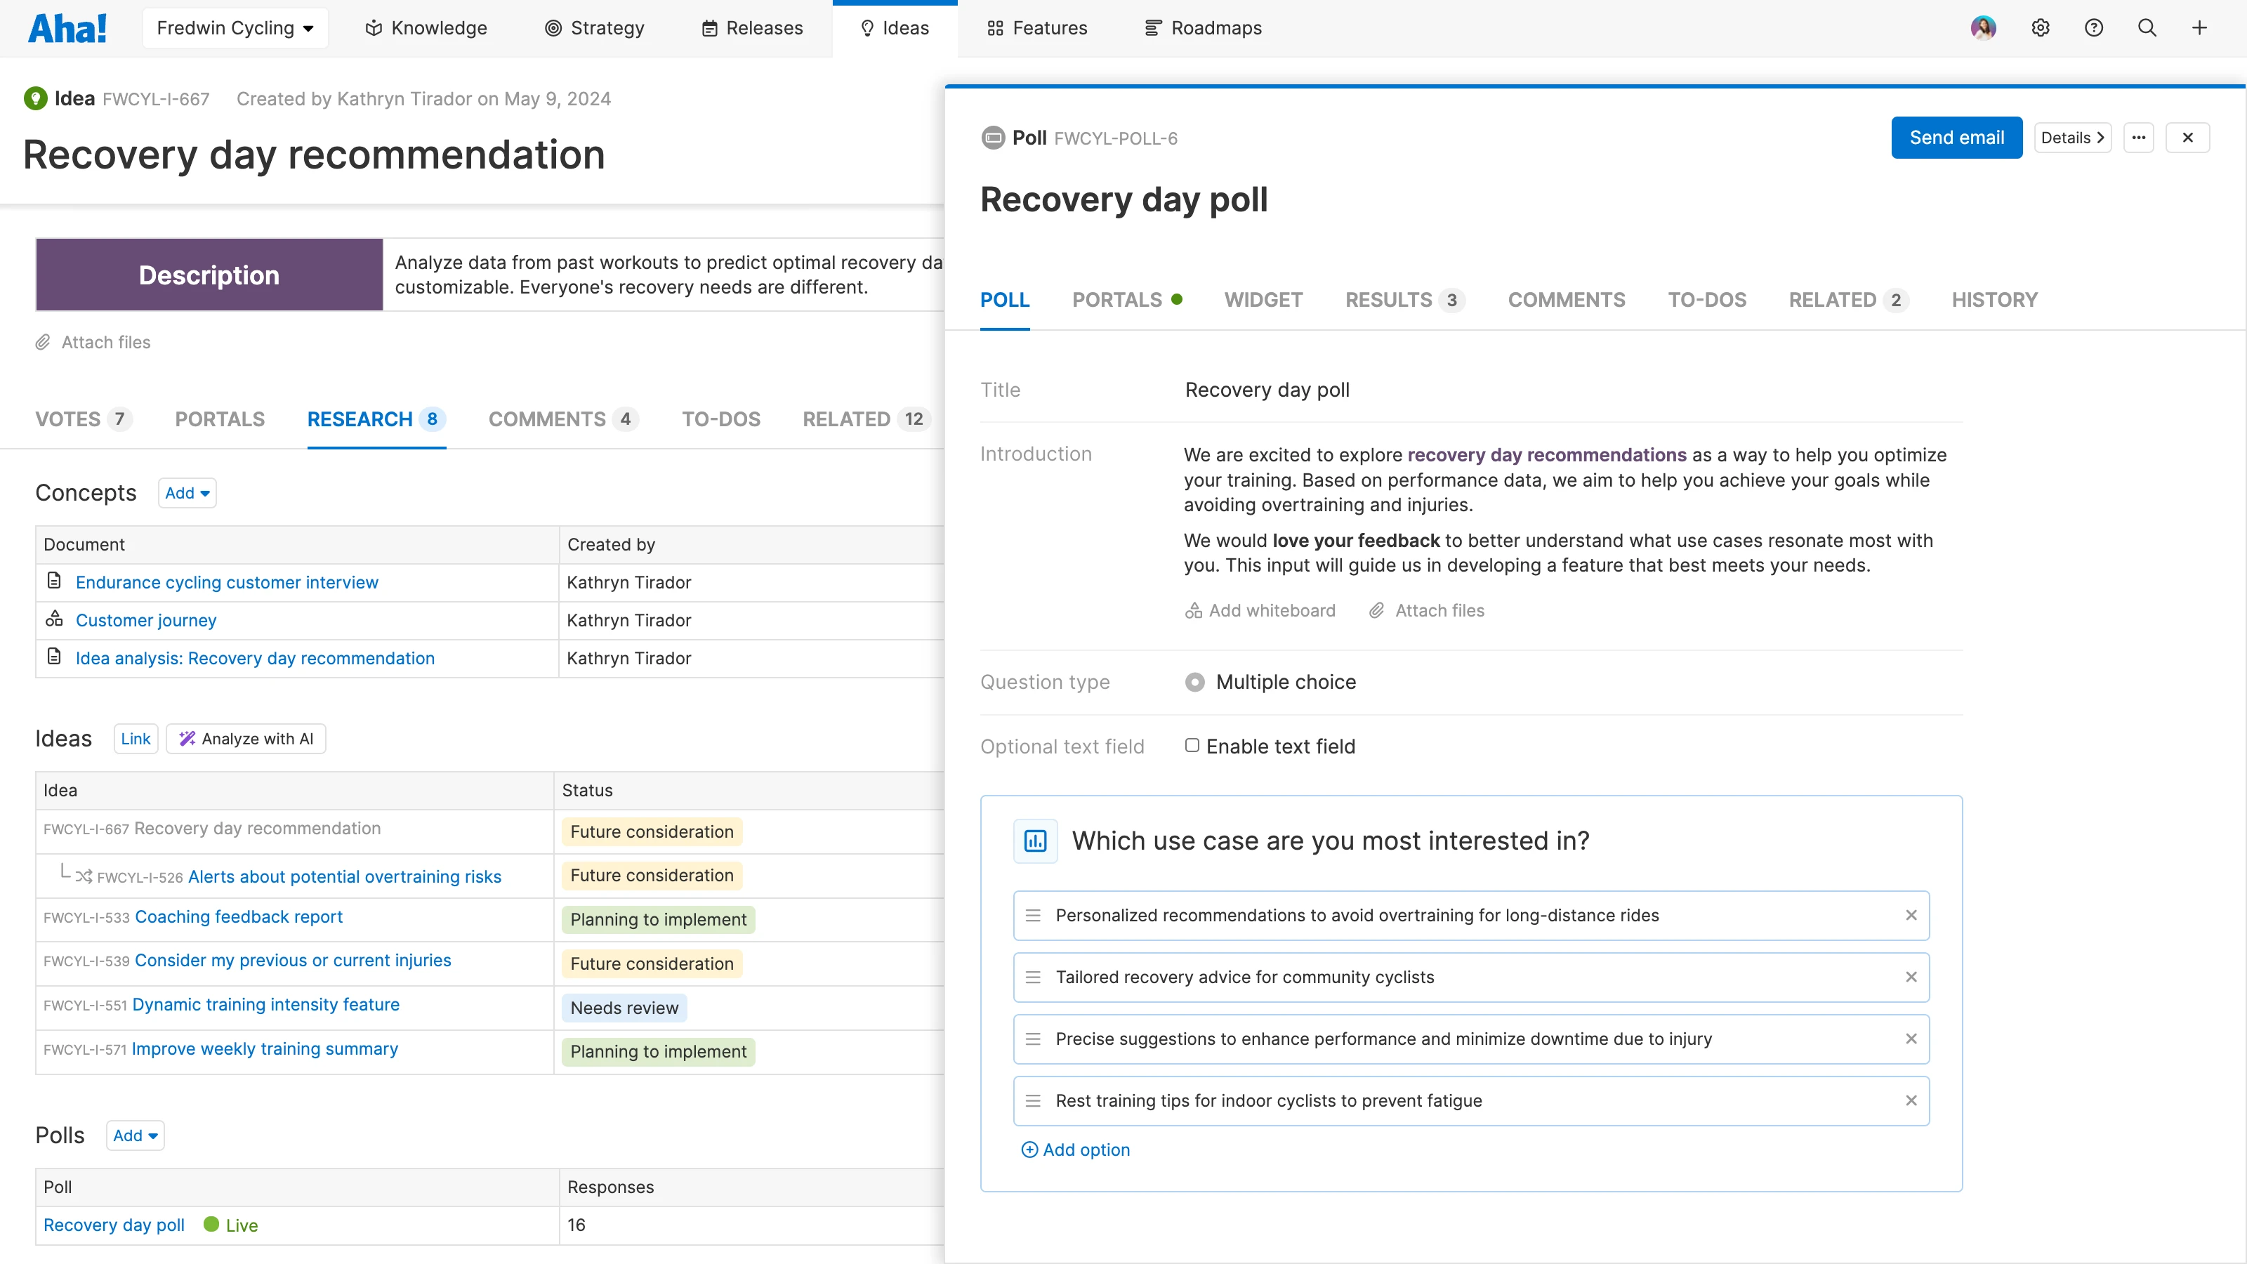Expand the Concepts Add dropdown

click(x=187, y=493)
